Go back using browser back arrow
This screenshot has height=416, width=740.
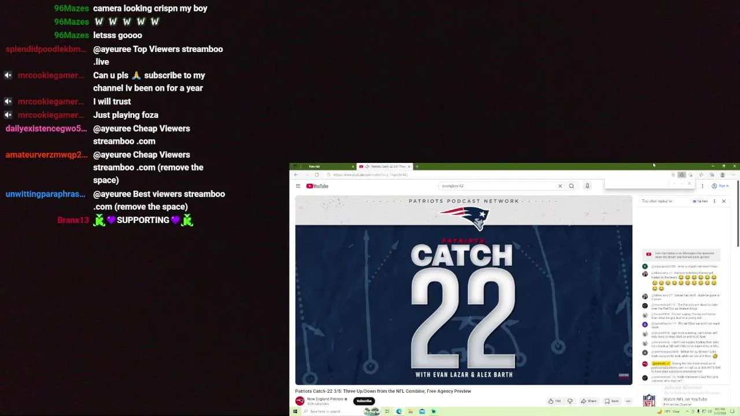(296, 174)
